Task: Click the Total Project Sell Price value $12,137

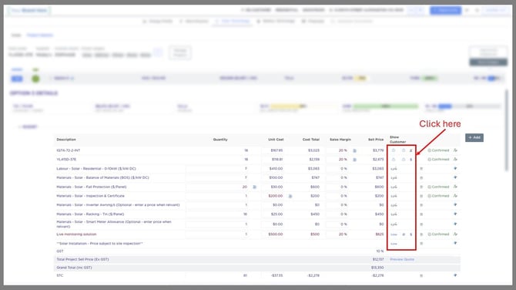Action: [378, 259]
